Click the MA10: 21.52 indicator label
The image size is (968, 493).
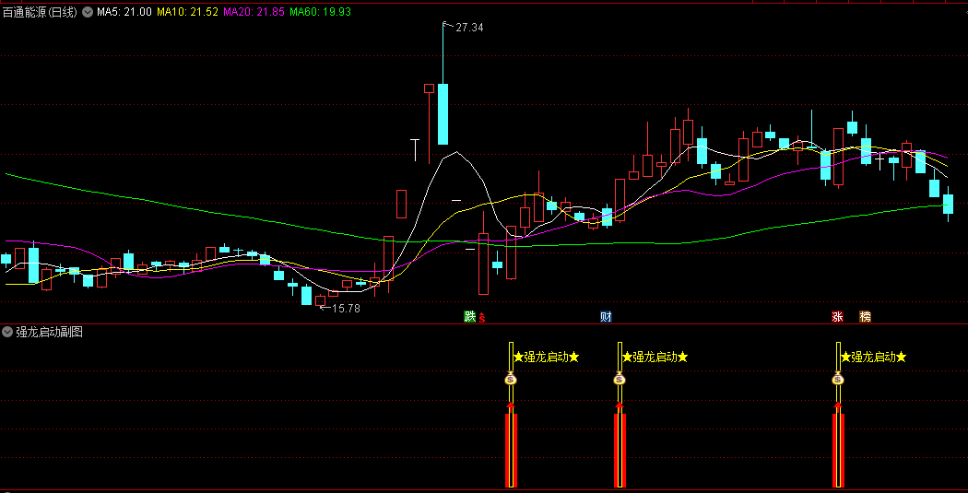tap(187, 12)
